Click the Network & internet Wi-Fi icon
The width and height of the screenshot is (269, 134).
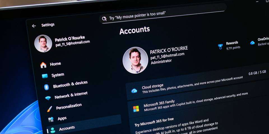(x=48, y=98)
